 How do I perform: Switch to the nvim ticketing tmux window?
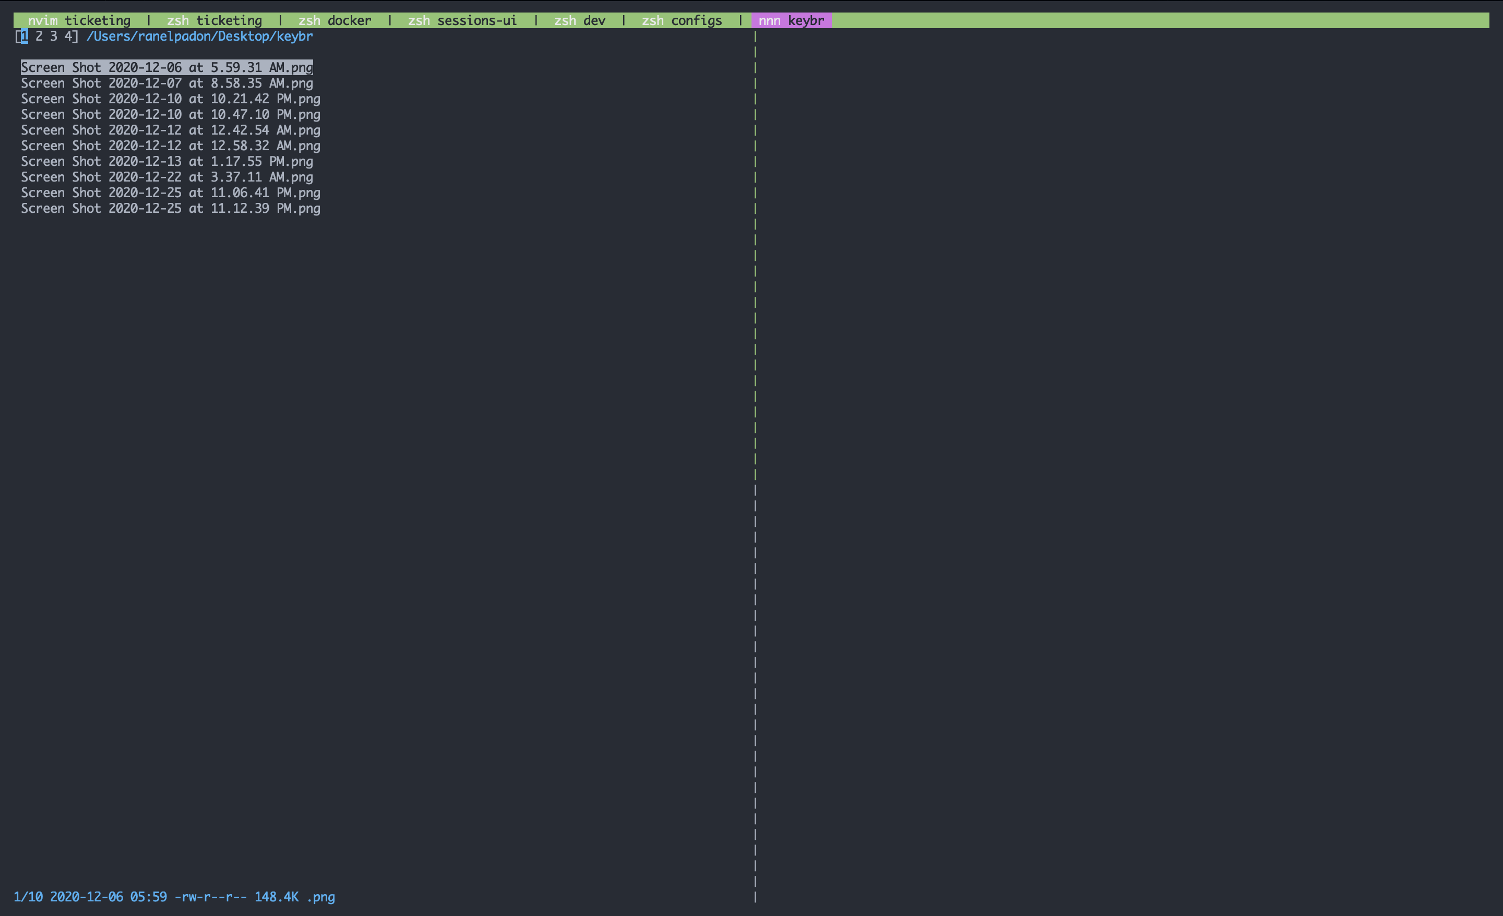click(x=79, y=20)
